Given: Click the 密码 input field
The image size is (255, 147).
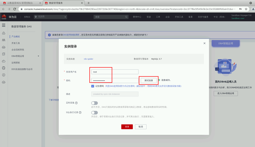Looking at the screenshot, I should [115, 81].
